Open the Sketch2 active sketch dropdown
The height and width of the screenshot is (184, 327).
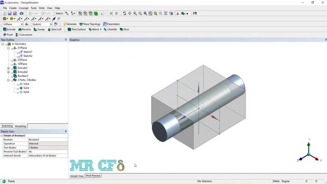[51, 24]
